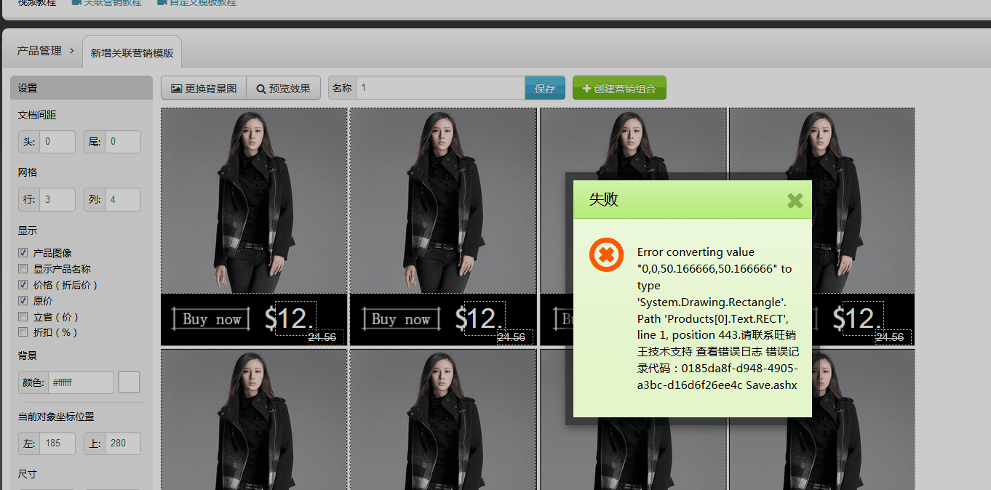991x490 pixels.
Task: Click the 更换背景图 button
Action: 204,88
